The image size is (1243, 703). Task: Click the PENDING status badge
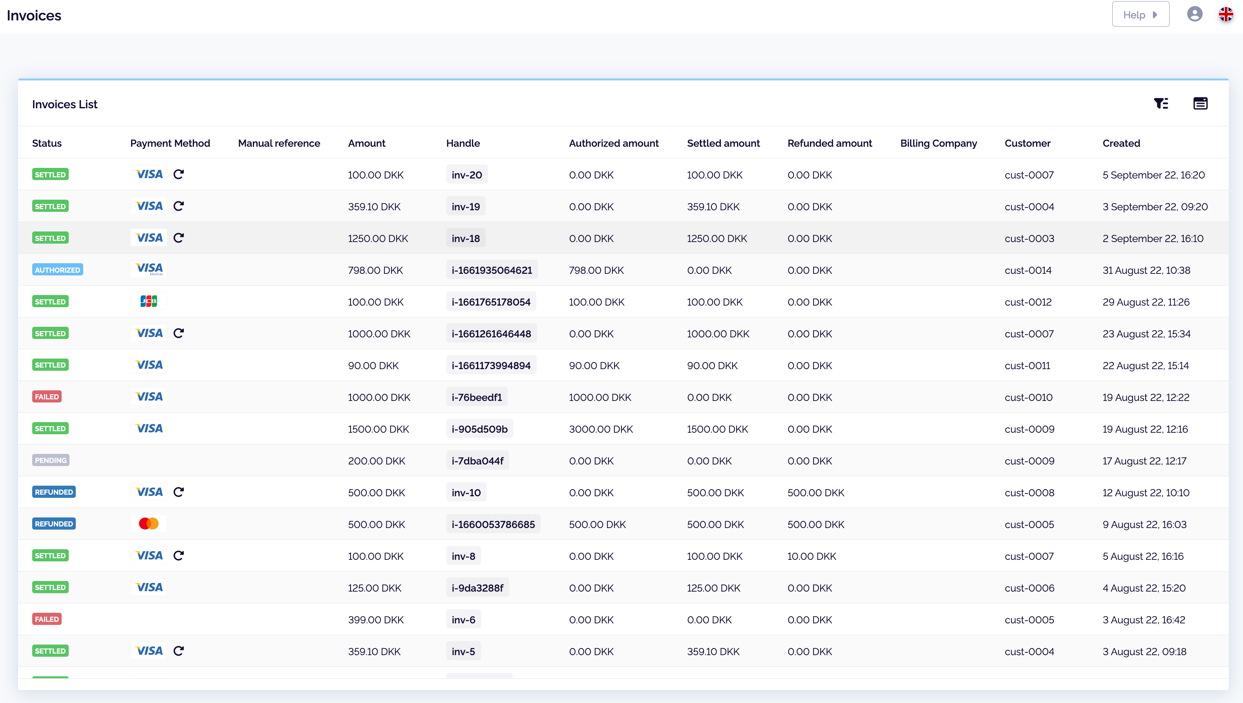(51, 460)
